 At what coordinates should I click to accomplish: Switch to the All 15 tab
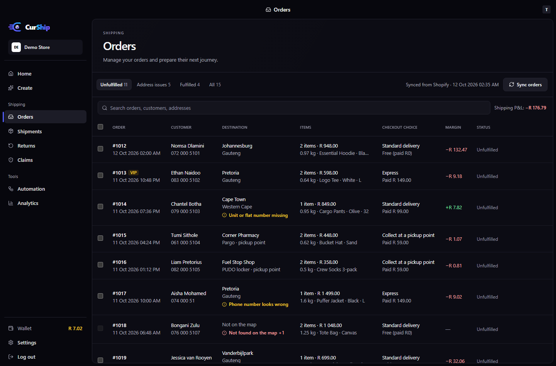[215, 84]
